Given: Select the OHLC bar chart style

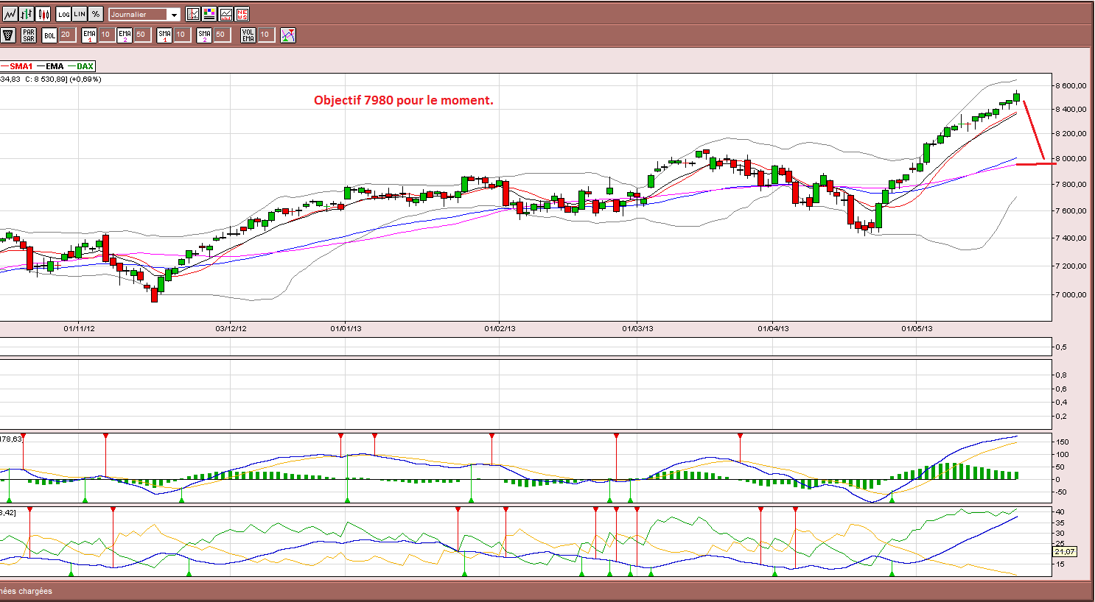Looking at the screenshot, I should click(x=27, y=14).
